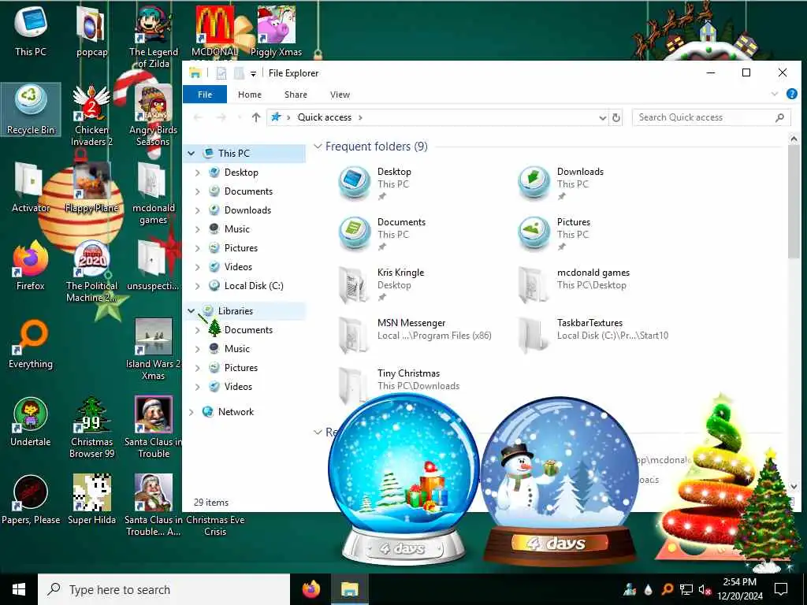The height and width of the screenshot is (605, 807).
Task: Open Chicken Invaders 2 desktop shortcut
Action: coord(91,116)
